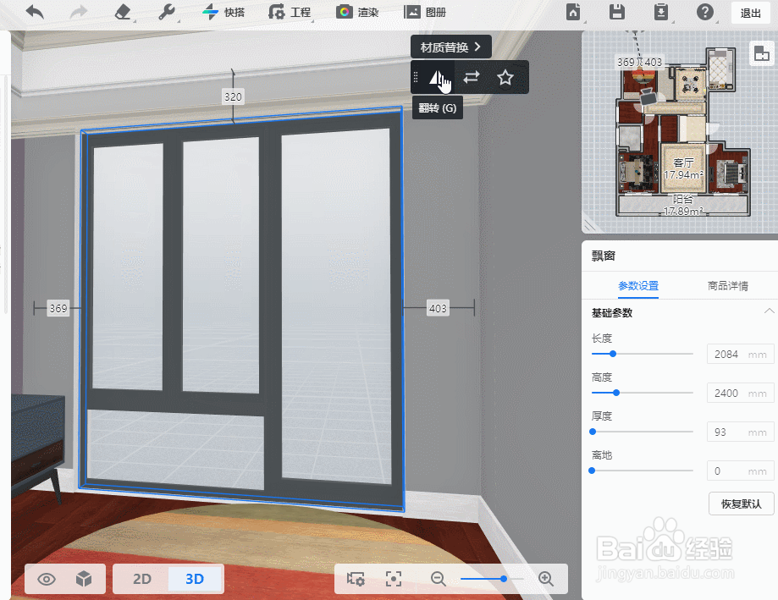Toggle the minimap floor plan view icon
Screen dimensions: 778x600
click(x=761, y=53)
